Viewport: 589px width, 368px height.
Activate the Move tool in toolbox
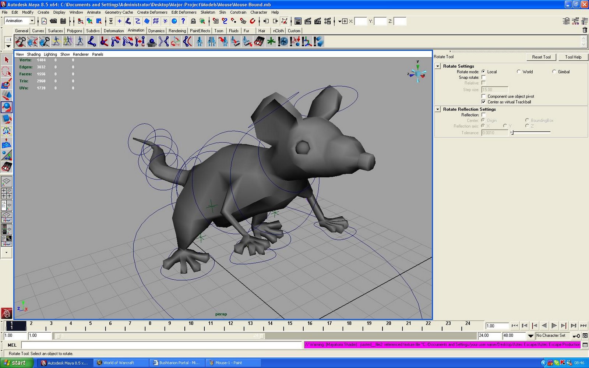tap(7, 95)
